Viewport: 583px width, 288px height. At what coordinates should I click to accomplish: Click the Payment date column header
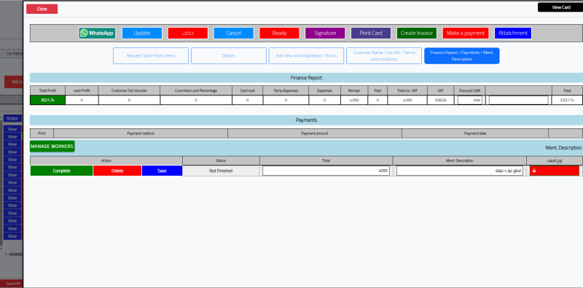(x=475, y=133)
